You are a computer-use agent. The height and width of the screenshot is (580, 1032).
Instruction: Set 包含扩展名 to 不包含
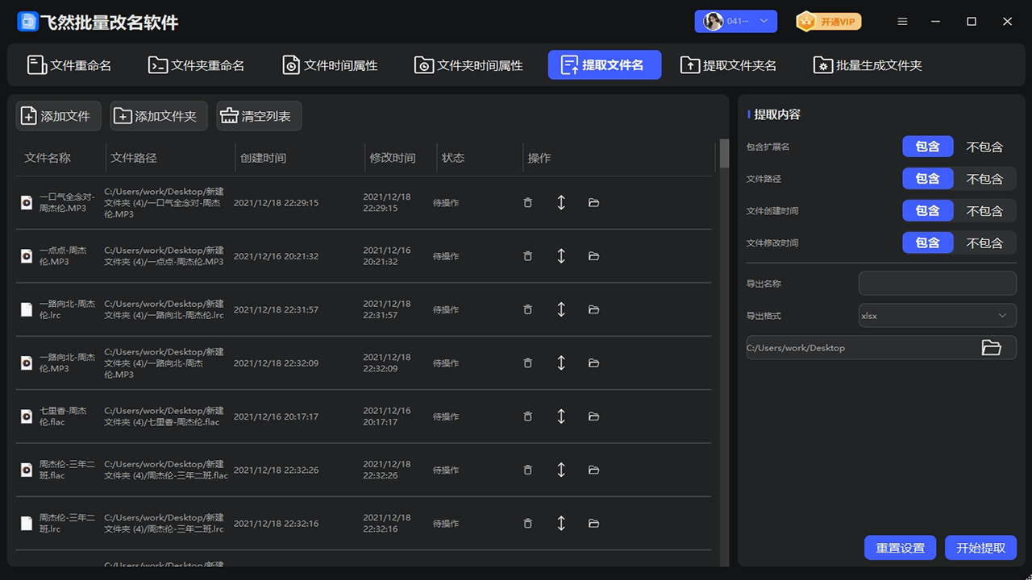pos(986,146)
